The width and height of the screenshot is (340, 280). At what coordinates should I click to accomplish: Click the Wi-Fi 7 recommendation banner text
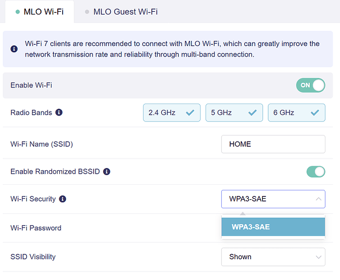coord(173,49)
